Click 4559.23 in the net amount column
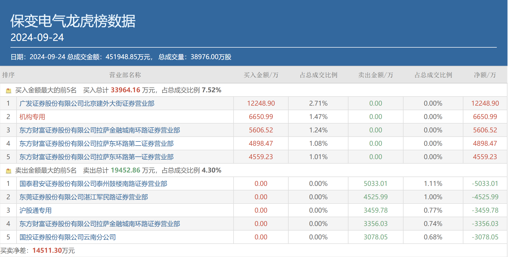Image resolution: width=508 pixels, height=257 pixels. click(485, 157)
